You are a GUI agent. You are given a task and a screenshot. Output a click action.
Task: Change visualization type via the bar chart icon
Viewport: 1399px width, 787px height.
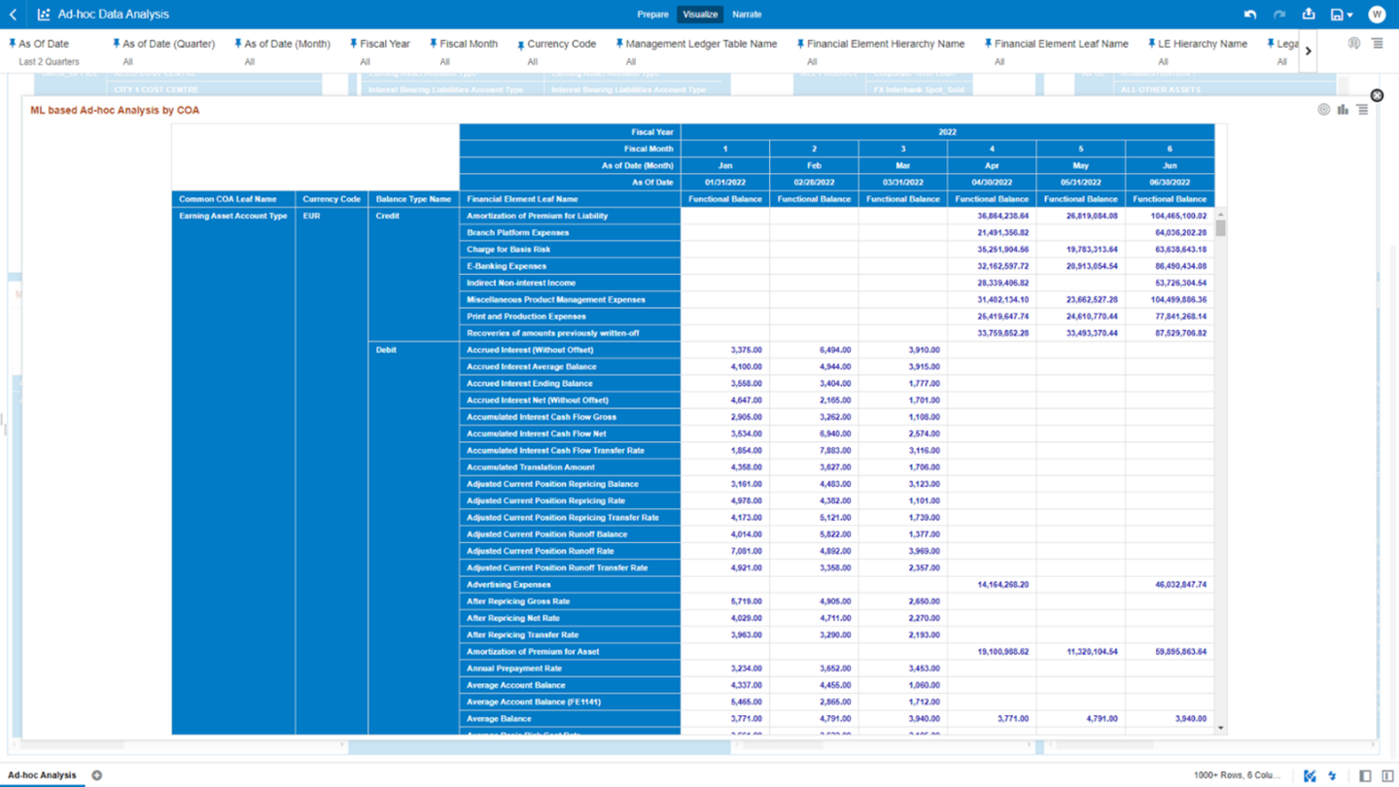pos(1343,110)
